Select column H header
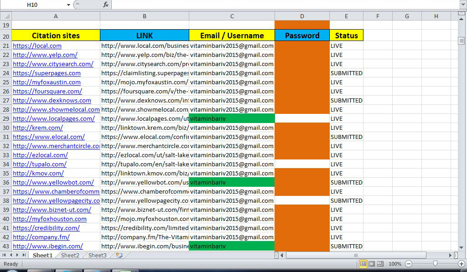Screen dimensions: 467x272 (436, 16)
